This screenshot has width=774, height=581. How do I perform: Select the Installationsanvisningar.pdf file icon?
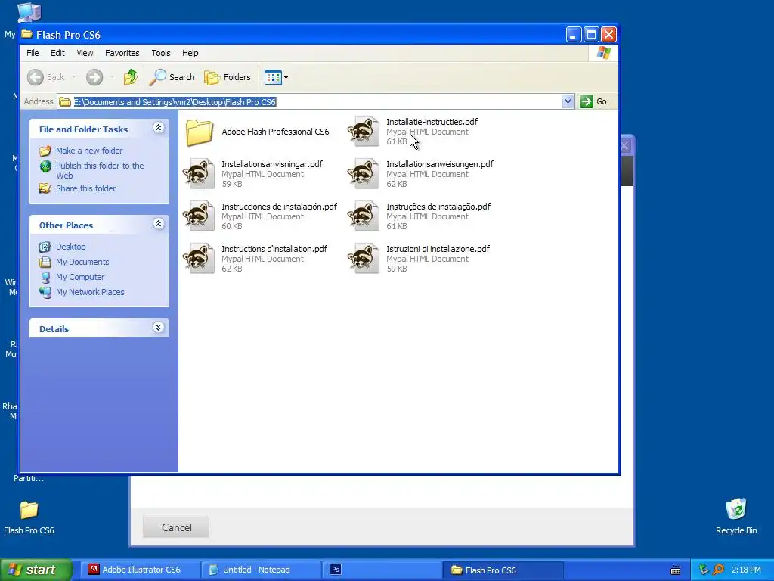tap(199, 174)
